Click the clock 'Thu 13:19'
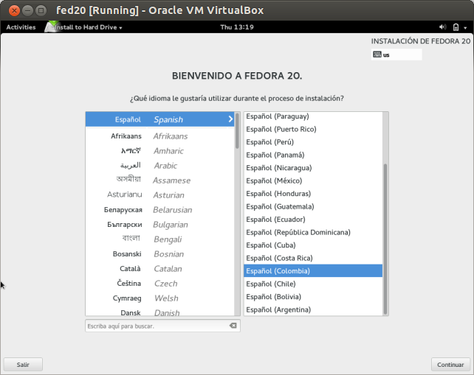The image size is (474, 375). click(x=237, y=27)
